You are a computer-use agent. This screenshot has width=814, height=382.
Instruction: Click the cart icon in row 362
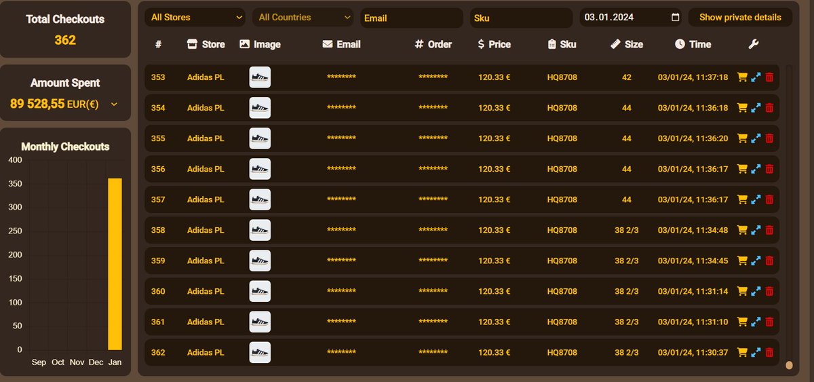click(x=742, y=352)
